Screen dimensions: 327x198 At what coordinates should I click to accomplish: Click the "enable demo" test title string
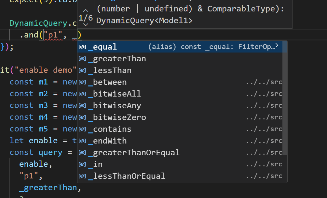[46, 70]
